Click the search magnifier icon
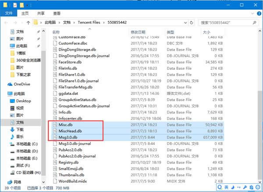The height and width of the screenshot is (192, 263). (x=256, y=22)
